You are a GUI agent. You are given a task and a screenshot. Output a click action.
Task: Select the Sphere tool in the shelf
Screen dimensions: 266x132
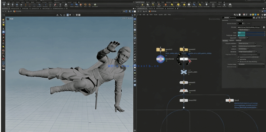click(8, 5)
